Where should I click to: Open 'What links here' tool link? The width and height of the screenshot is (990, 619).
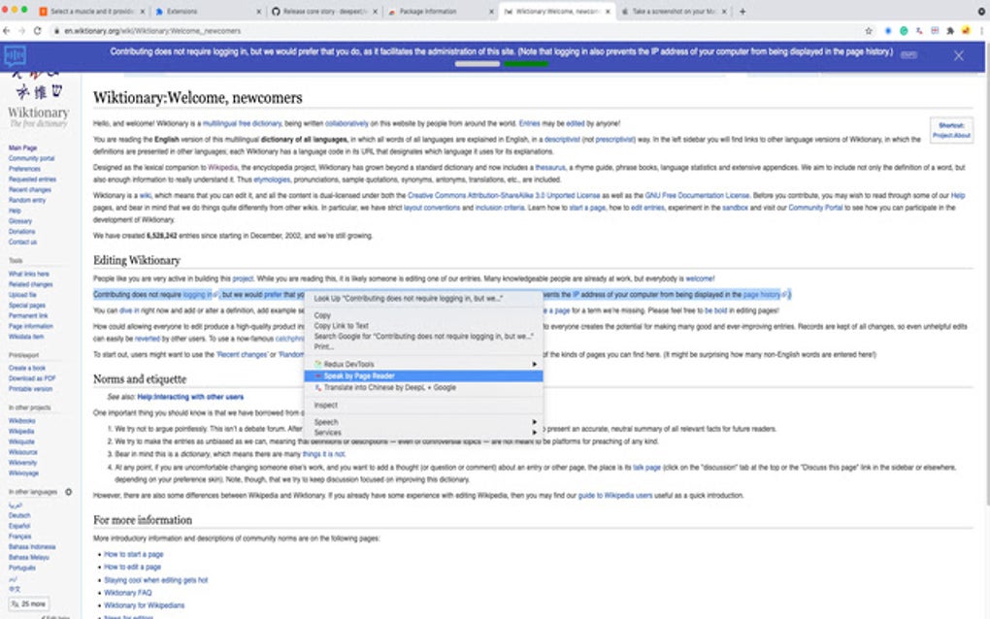pos(28,274)
